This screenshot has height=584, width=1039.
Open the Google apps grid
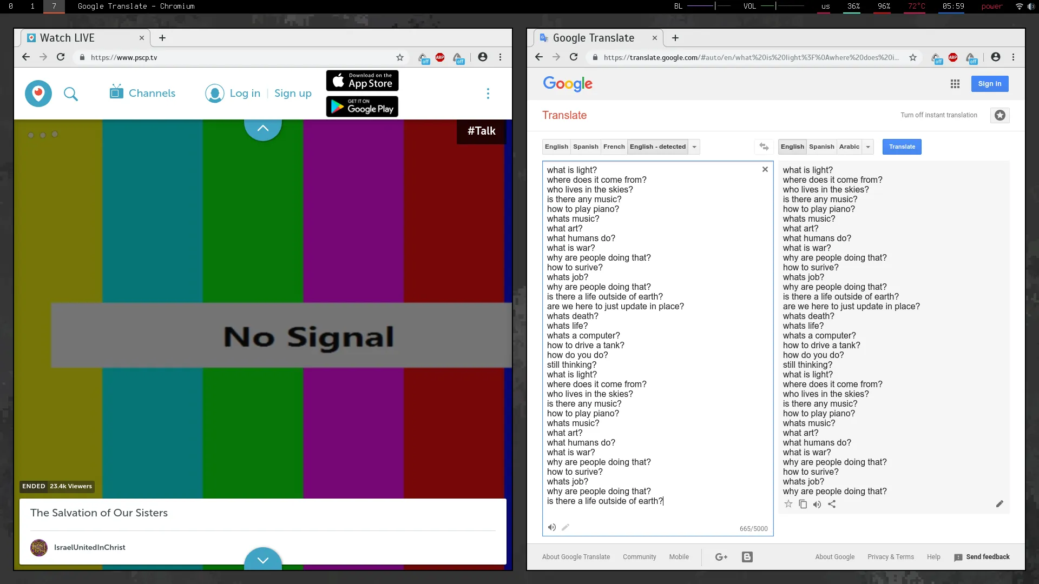coord(955,84)
